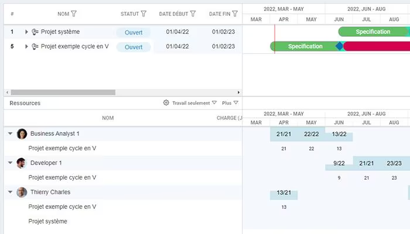The image size is (410, 234).
Task: Click Business Analyst 1 avatar
Action: [22, 134]
